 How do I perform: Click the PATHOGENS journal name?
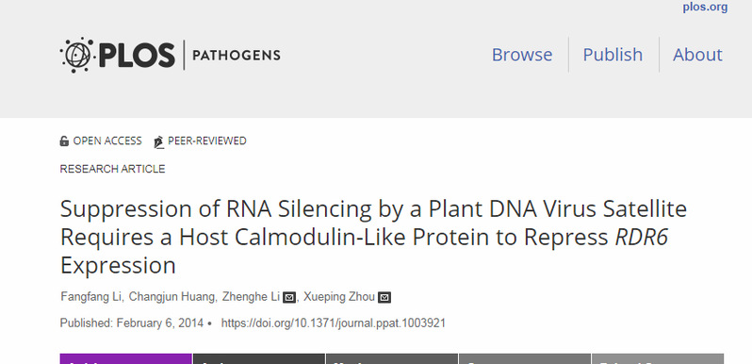click(x=237, y=56)
